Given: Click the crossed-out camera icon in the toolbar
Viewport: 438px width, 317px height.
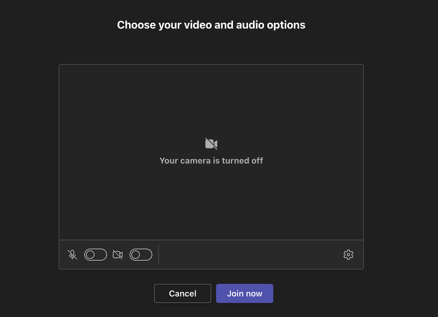Looking at the screenshot, I should tap(118, 254).
